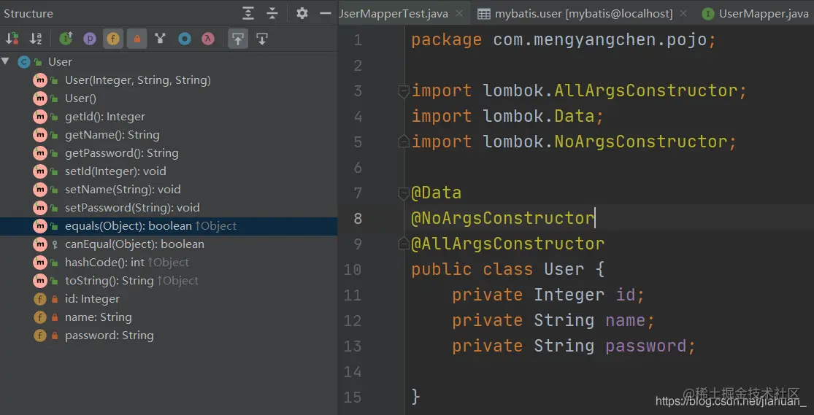Select setId(Integer): void method

coord(169,171)
